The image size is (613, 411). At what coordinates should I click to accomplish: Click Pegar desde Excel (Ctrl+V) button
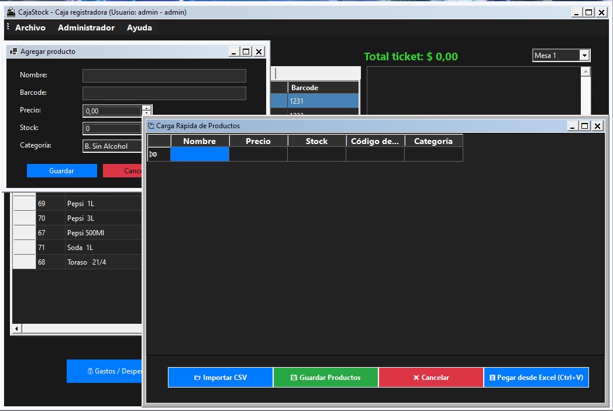point(536,378)
